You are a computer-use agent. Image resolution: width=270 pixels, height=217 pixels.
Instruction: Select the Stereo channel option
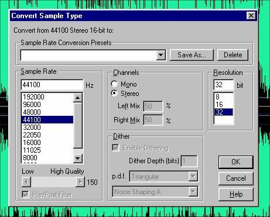point(114,93)
